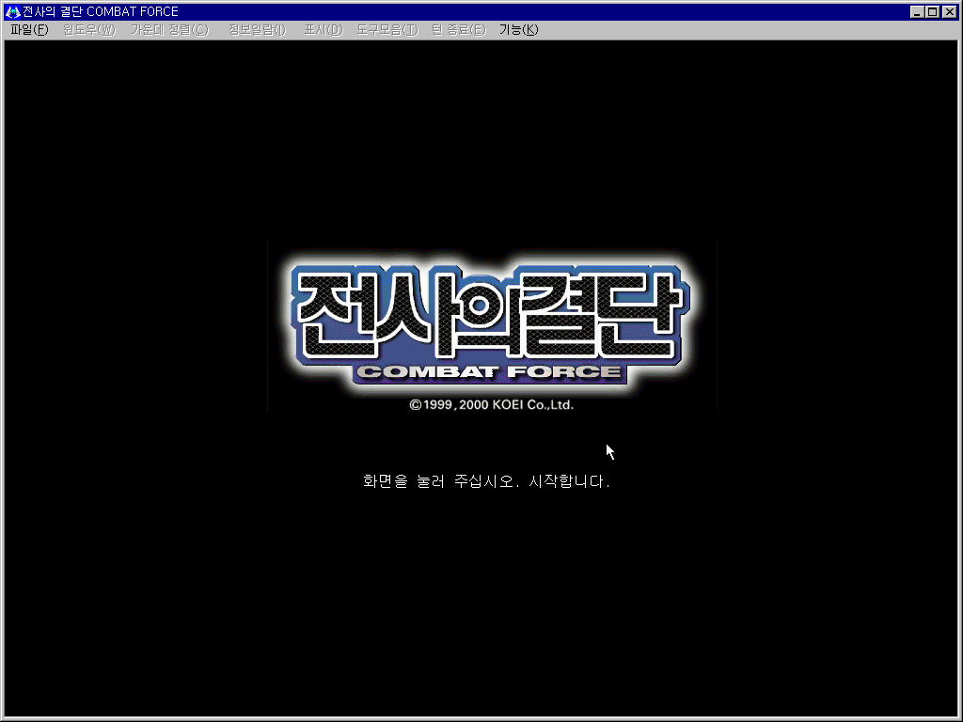Open the 파일(F) menu

(x=29, y=29)
